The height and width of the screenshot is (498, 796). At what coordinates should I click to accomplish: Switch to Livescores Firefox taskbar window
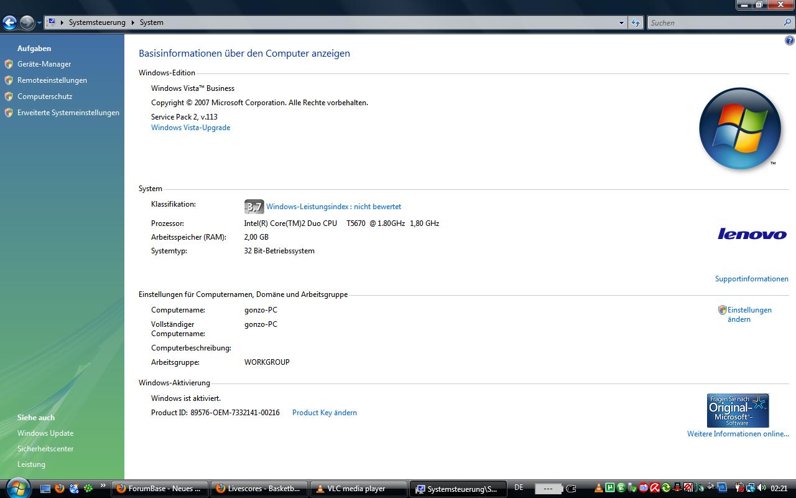[259, 489]
